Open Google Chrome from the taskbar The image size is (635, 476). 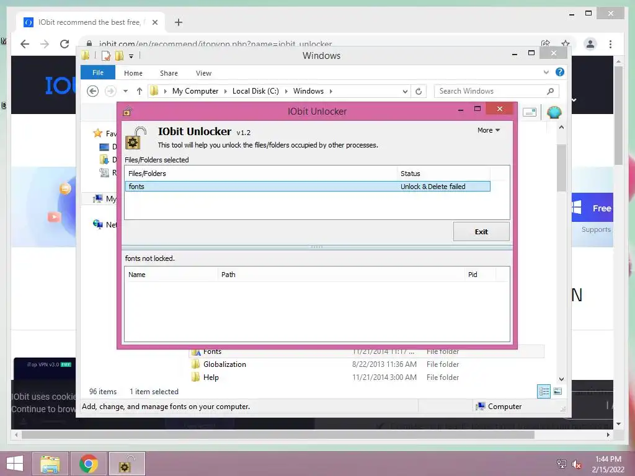coord(89,464)
